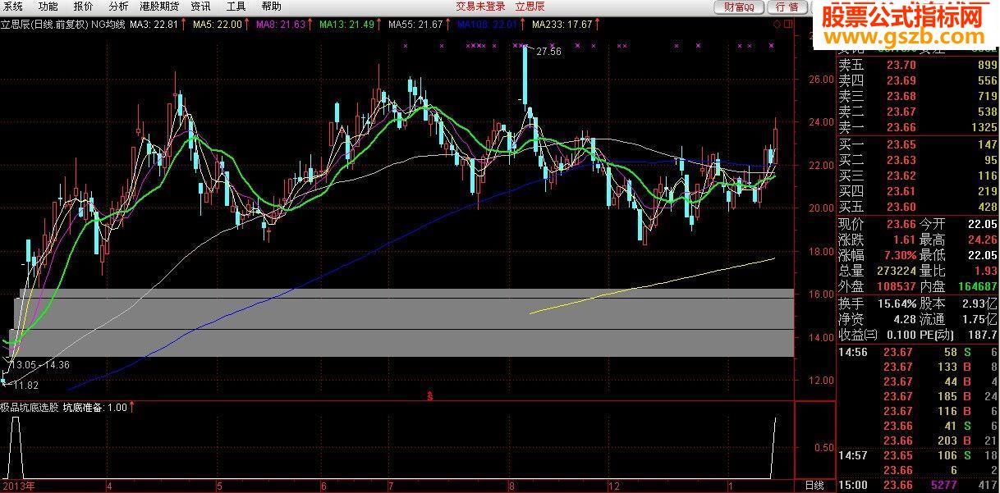This screenshot has height=493, width=1000.
Task: Click the diamond icon above the chart
Action: [x=778, y=25]
